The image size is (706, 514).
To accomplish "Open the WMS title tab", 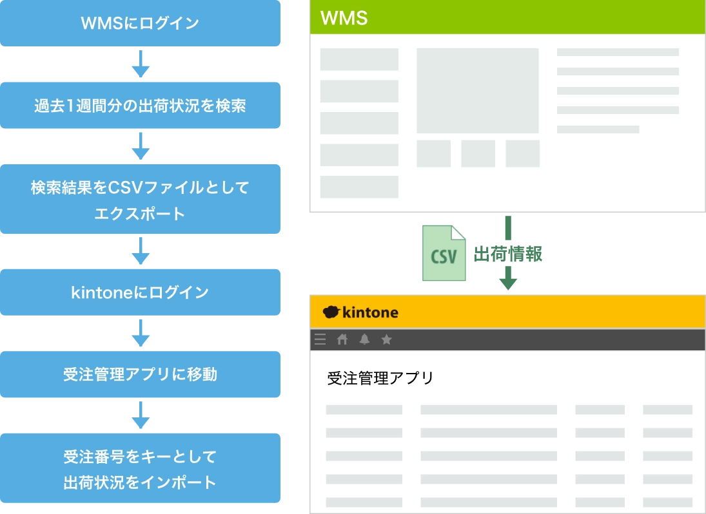I will coord(343,18).
